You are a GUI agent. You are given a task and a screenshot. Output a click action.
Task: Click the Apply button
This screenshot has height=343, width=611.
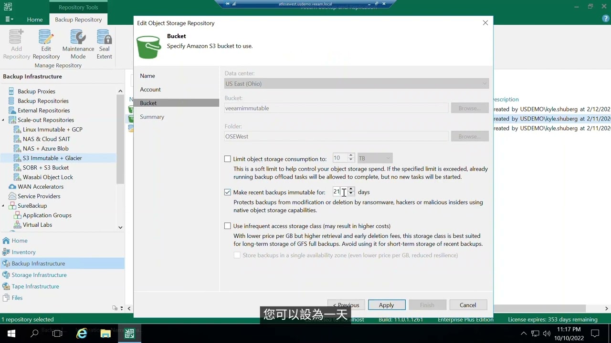[387, 305]
